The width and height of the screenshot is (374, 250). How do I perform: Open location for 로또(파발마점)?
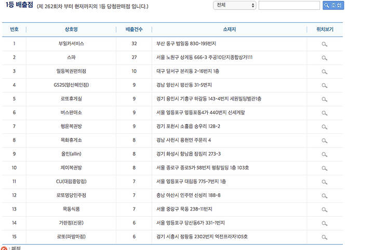(x=324, y=238)
